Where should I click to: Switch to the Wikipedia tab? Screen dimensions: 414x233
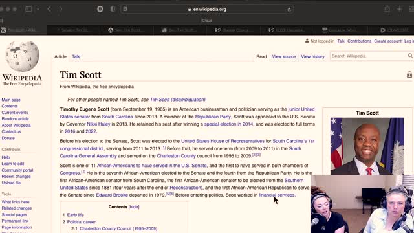(23, 30)
